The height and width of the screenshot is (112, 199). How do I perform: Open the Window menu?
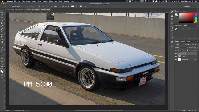66,1
